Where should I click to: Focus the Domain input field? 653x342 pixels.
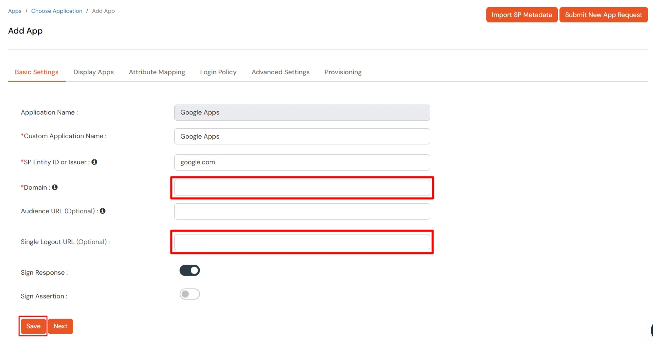click(302, 188)
